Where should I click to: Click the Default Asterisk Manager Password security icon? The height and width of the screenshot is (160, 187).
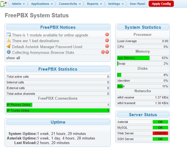[9, 46]
